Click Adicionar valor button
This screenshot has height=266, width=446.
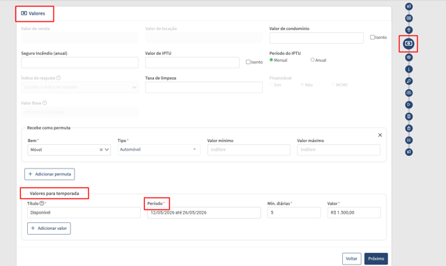(x=49, y=228)
